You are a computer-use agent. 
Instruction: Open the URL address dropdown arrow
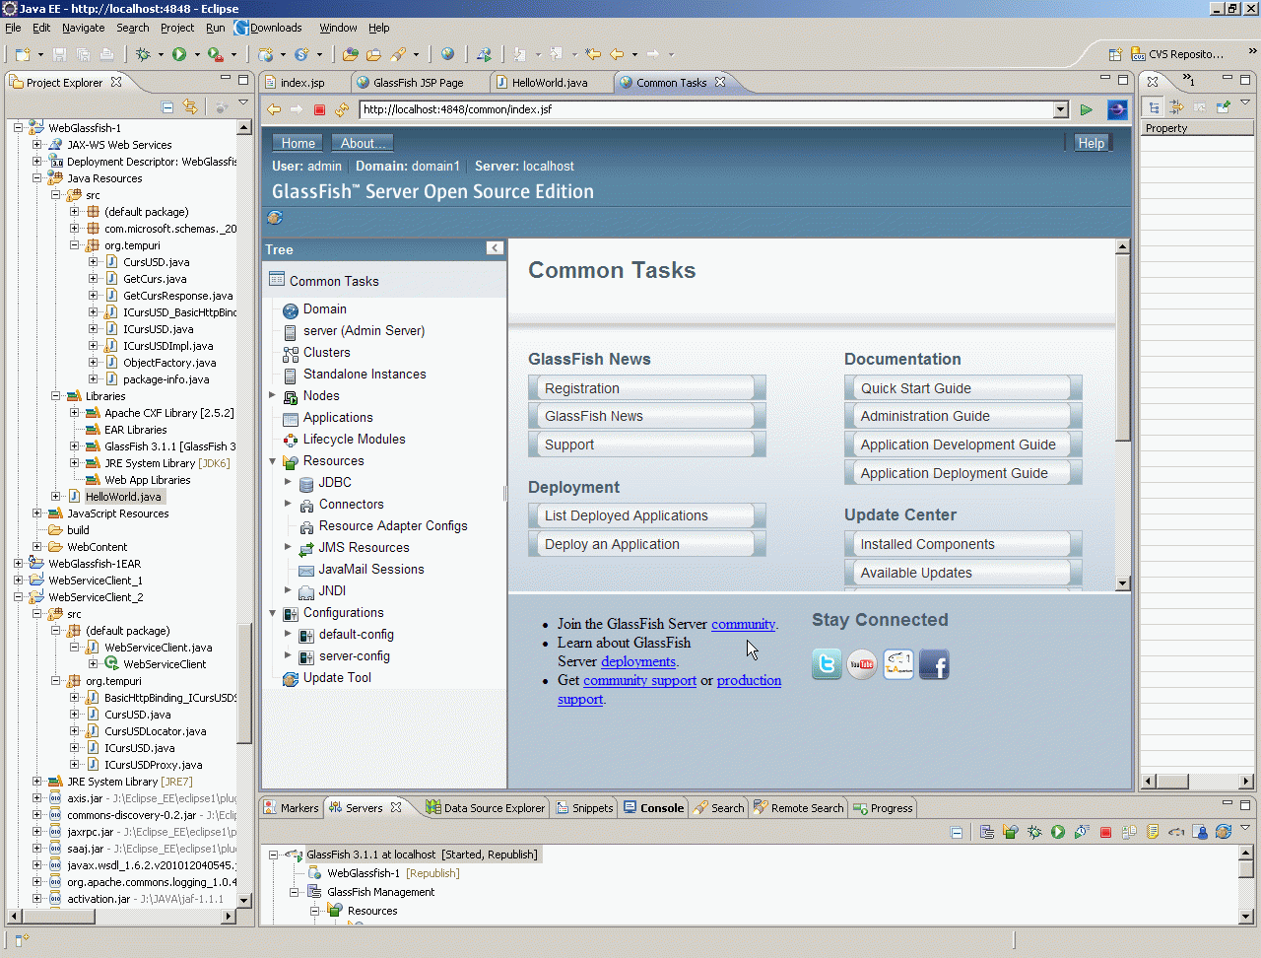(1061, 109)
